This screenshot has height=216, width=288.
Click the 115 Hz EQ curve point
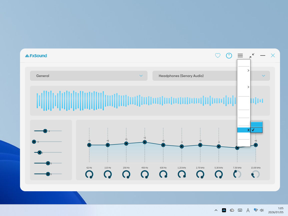point(108,145)
